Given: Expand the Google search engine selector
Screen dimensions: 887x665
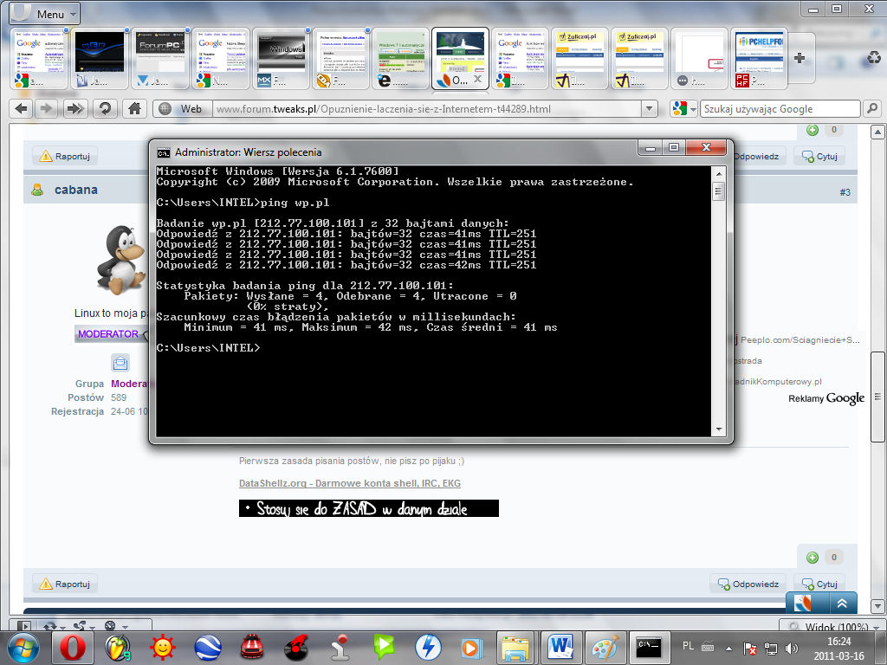Looking at the screenshot, I should (683, 109).
